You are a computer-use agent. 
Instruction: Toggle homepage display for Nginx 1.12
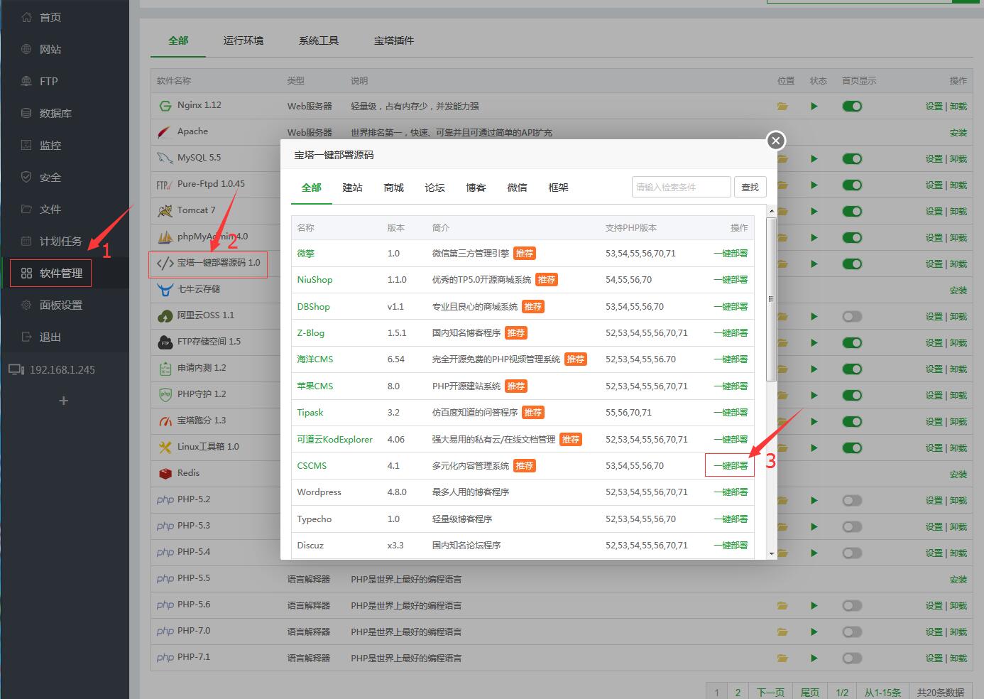852,107
